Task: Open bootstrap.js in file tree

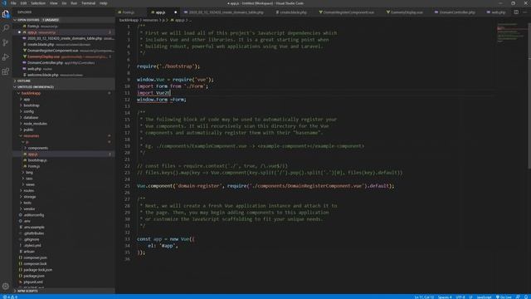Action: [64, 160]
